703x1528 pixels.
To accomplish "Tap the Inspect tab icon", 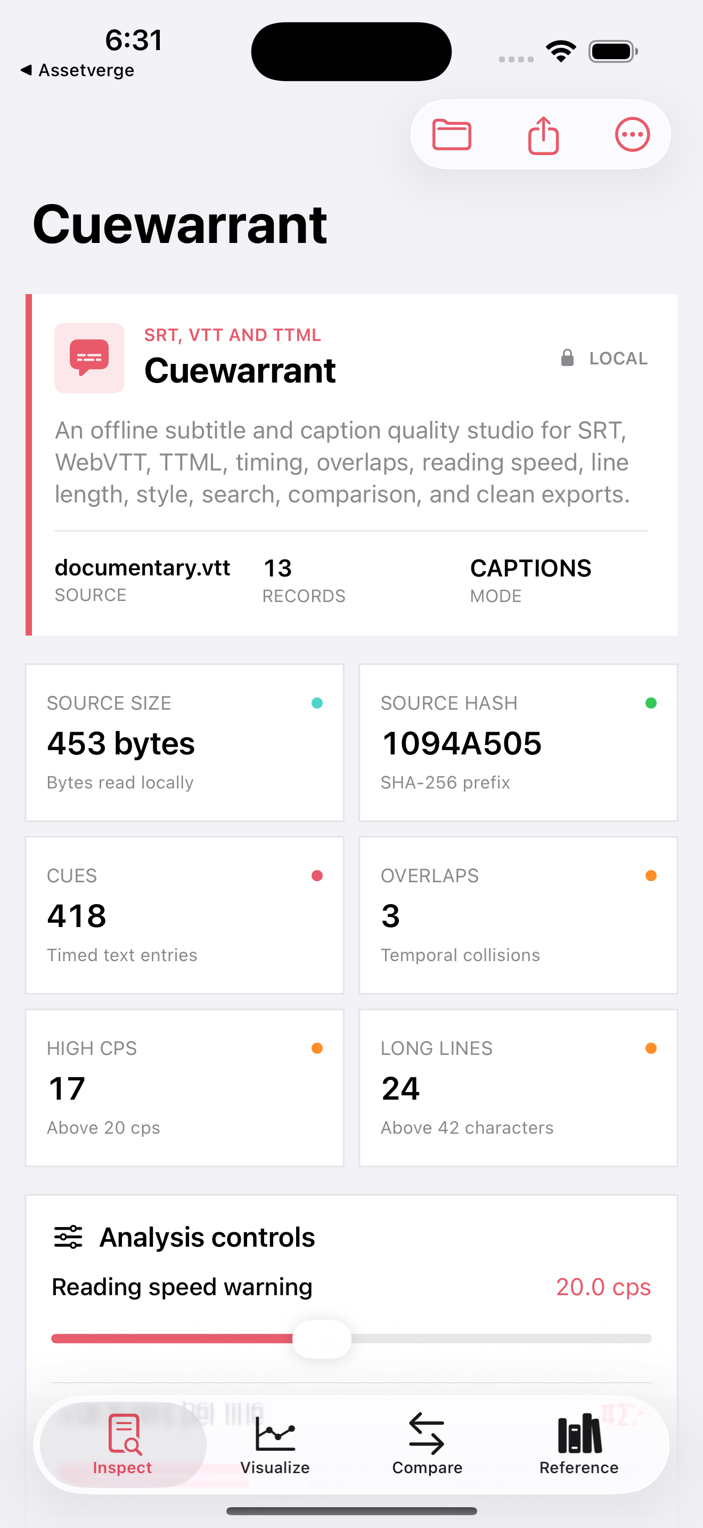I will (x=125, y=1434).
